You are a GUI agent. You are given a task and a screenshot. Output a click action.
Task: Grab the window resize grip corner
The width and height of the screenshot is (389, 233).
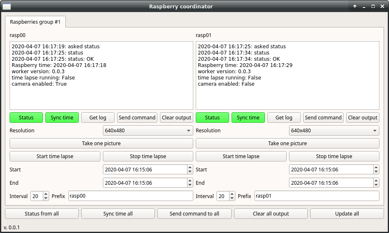coord(385,229)
